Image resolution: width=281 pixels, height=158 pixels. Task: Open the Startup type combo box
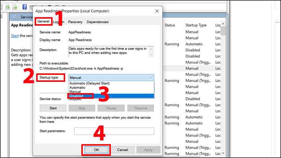click(x=111, y=77)
